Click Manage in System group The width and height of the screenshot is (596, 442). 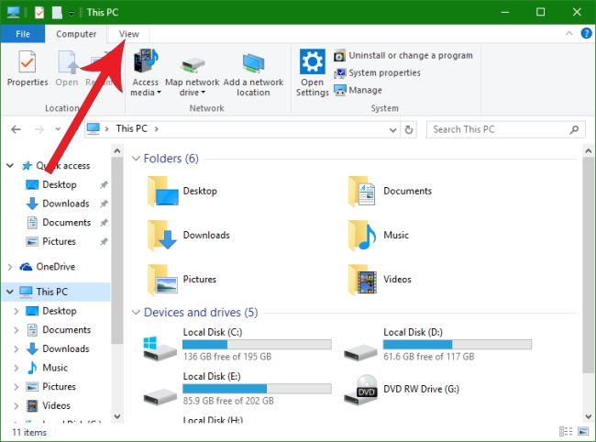pos(358,90)
